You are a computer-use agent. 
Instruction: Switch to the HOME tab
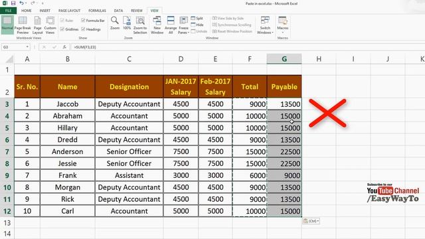27,11
